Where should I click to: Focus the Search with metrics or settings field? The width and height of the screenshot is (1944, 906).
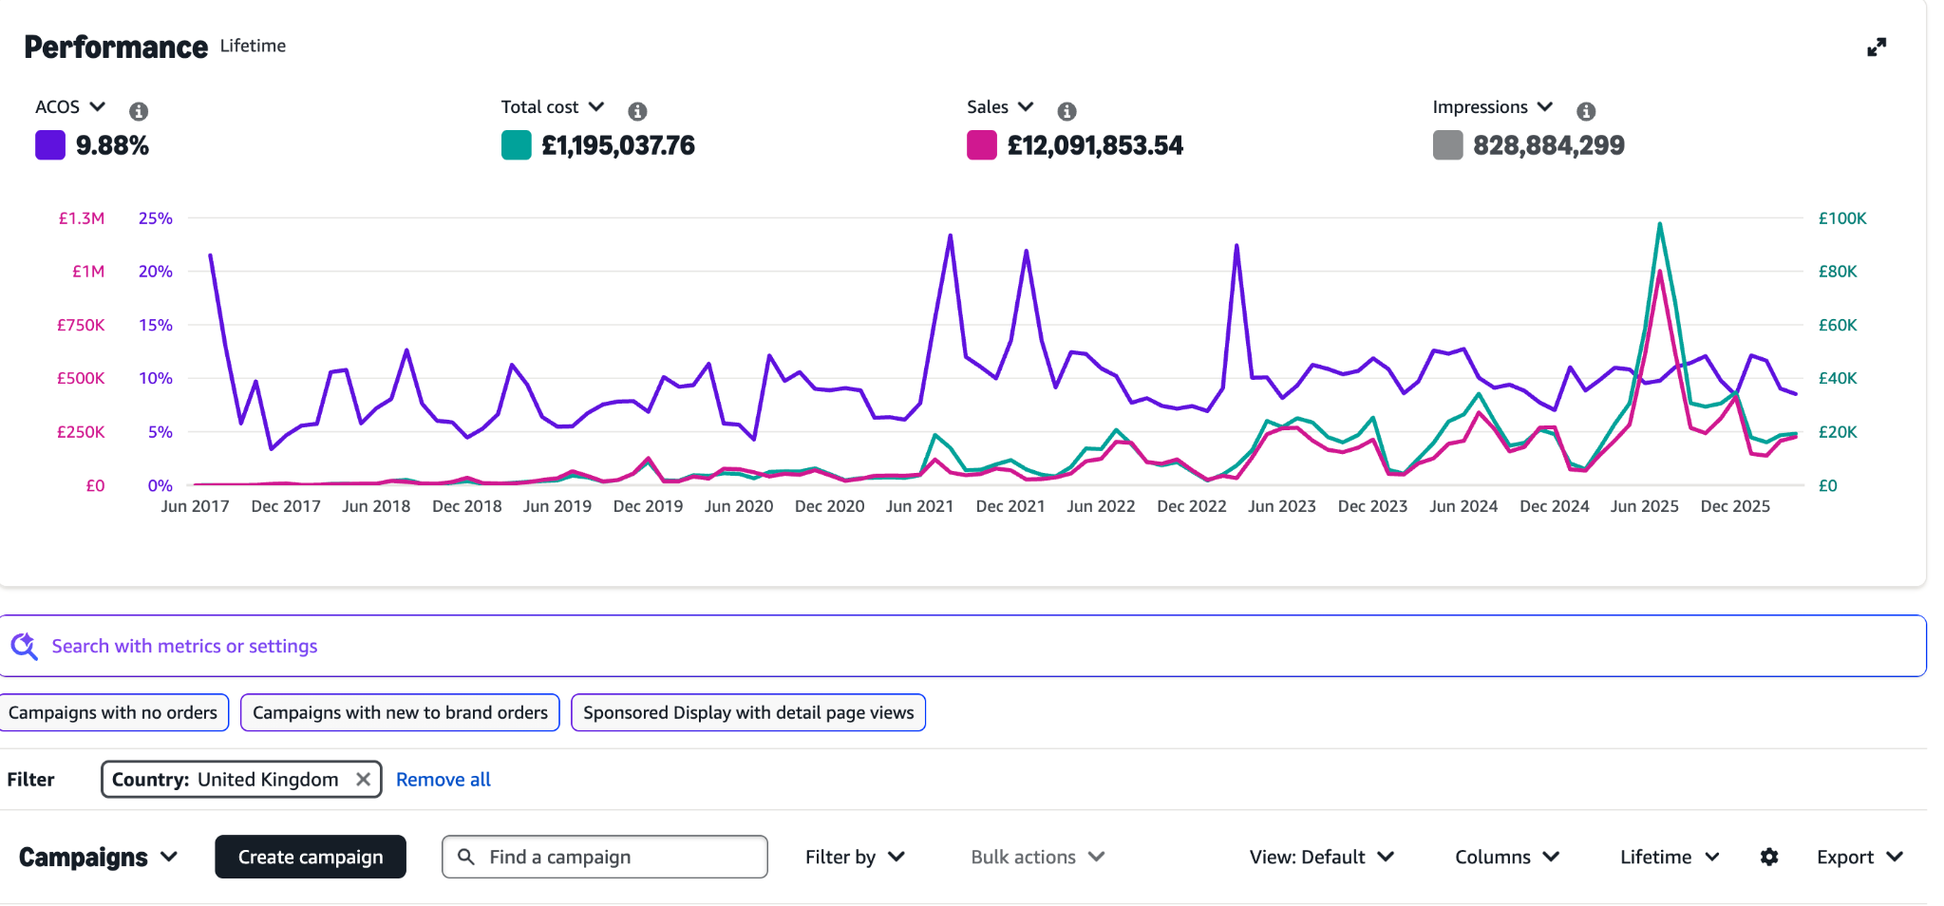point(963,646)
